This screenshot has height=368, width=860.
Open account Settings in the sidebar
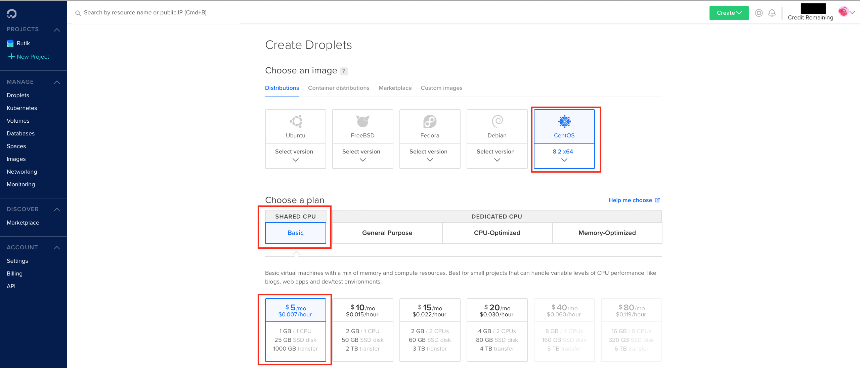pos(17,261)
